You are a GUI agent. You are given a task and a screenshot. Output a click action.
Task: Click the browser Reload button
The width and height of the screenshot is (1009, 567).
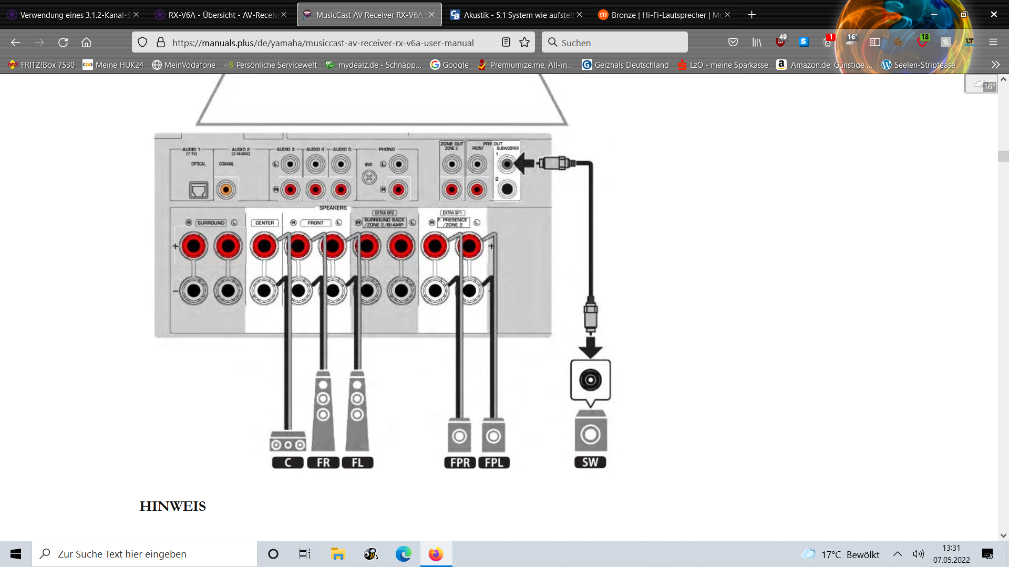pos(63,43)
